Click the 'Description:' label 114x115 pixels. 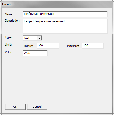pyautogui.click(x=13, y=21)
